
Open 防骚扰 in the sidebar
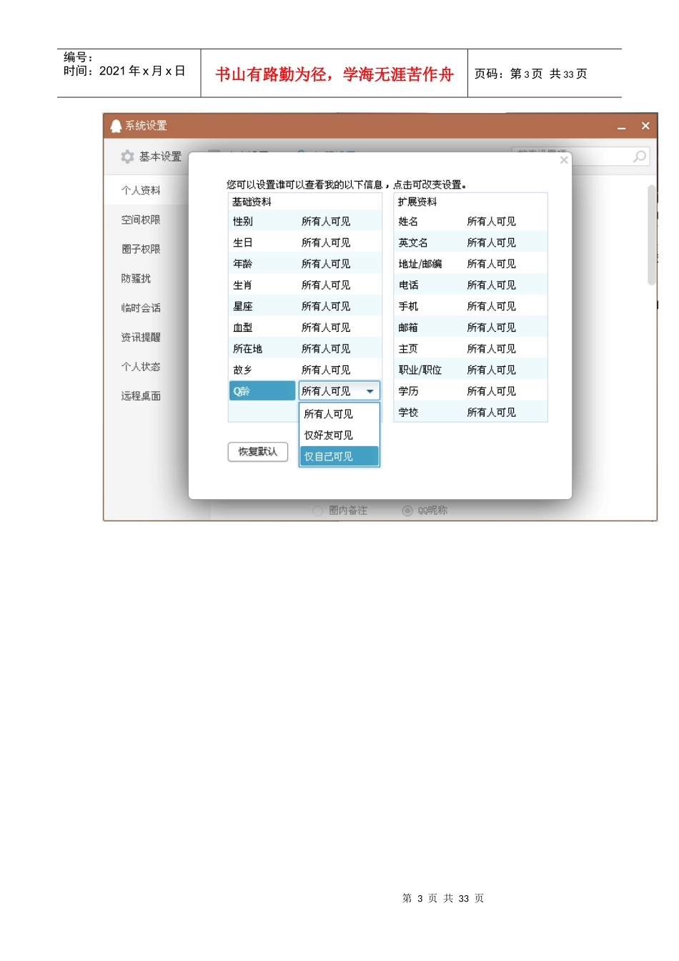(136, 278)
